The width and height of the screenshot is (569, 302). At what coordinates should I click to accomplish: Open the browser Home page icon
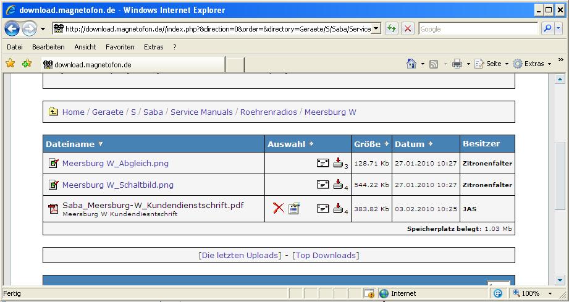coord(411,64)
